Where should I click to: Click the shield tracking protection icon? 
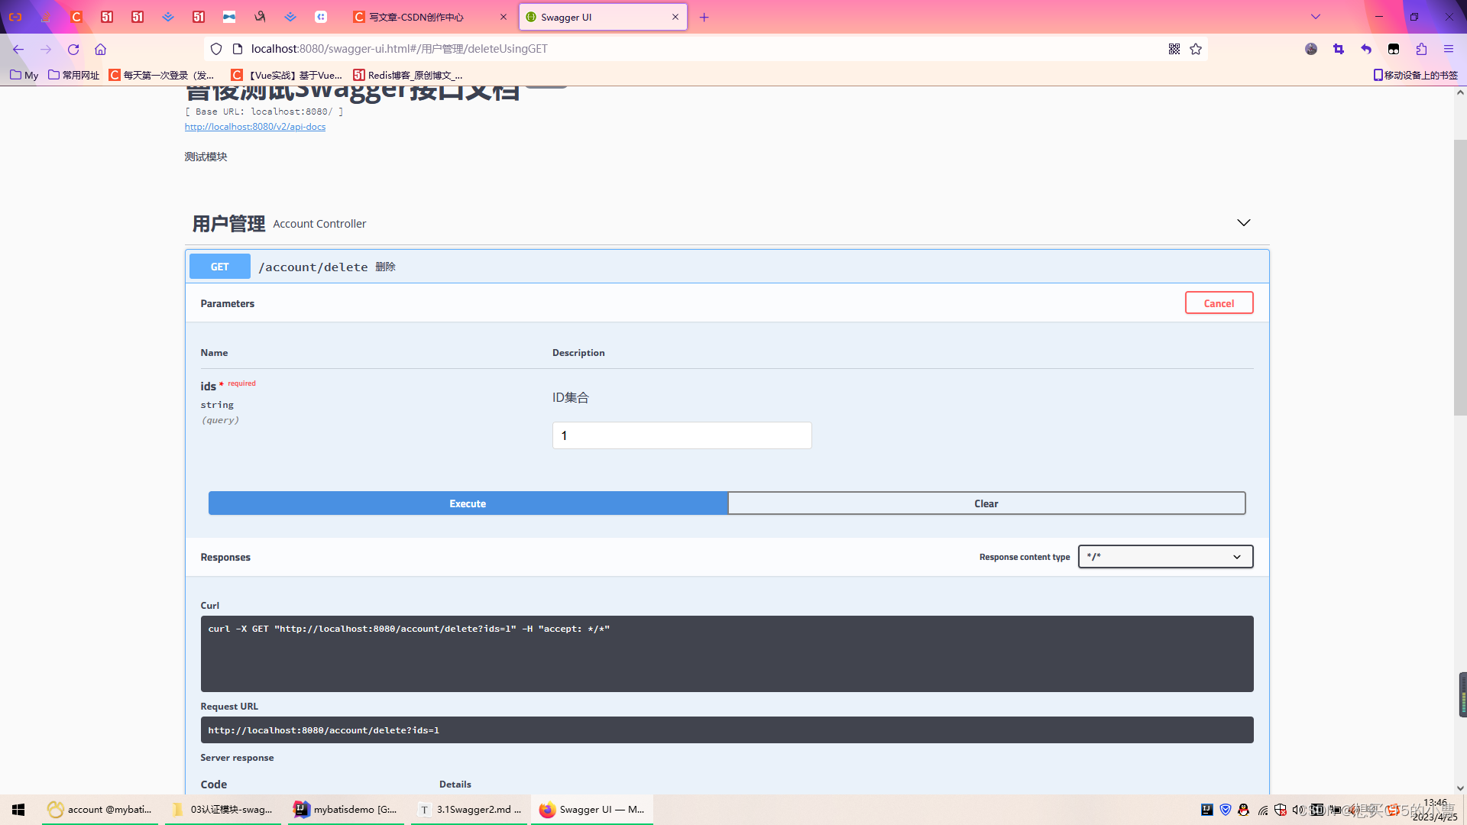(216, 49)
